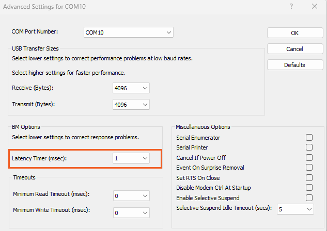Click the 'Transmit (Bytes):' label
327x231 pixels.
pyautogui.click(x=34, y=104)
